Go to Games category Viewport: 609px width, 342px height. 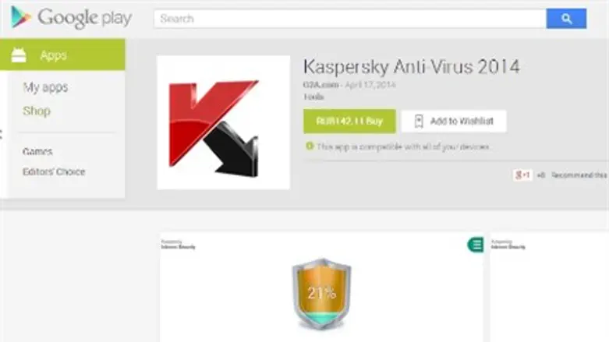point(37,151)
